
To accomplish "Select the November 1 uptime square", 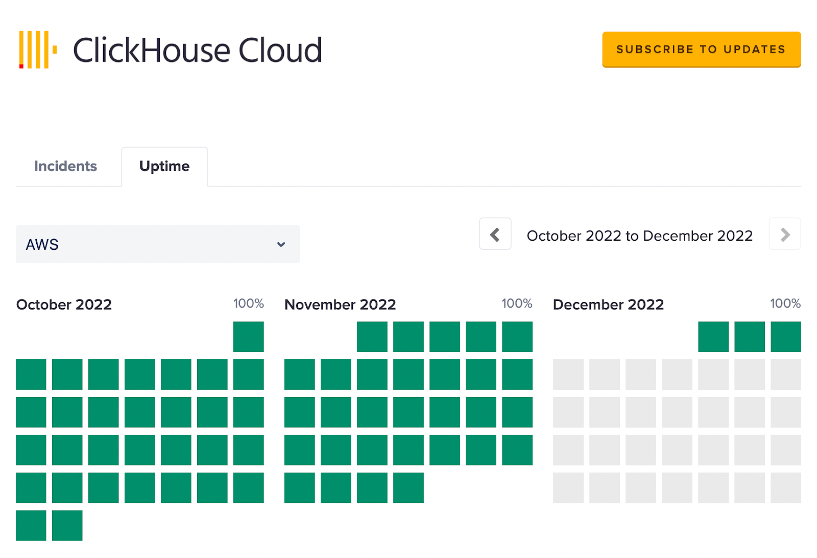I will 372,337.
